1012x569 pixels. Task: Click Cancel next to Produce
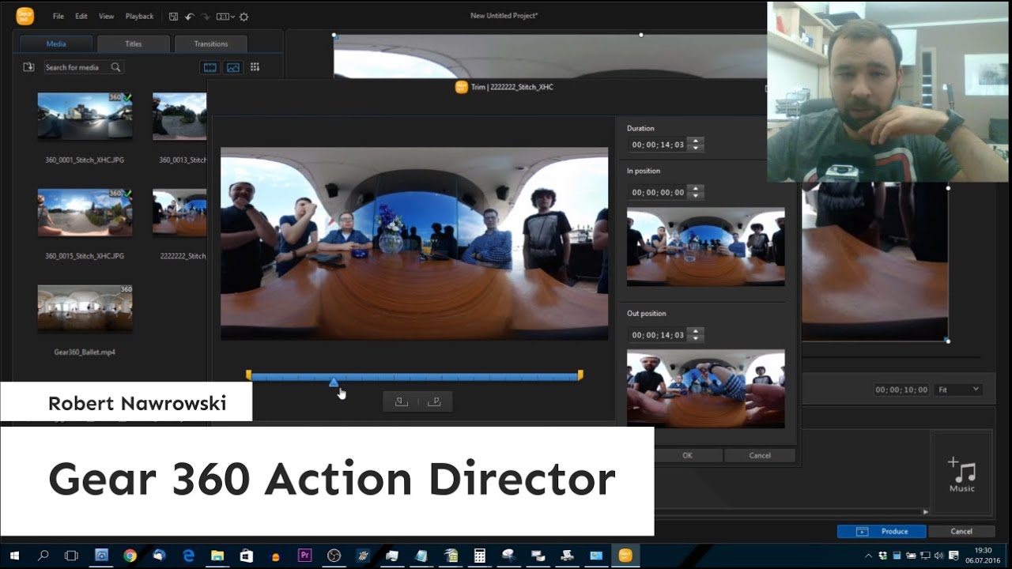961,531
